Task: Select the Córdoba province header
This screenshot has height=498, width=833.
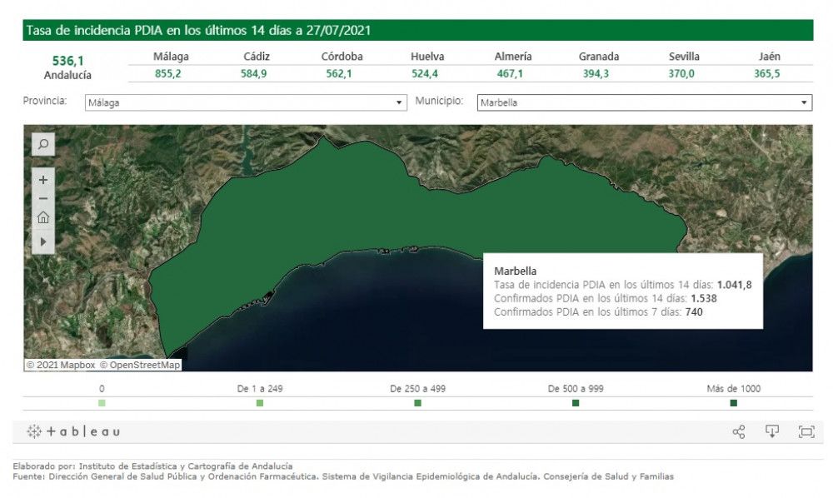Action: coord(342,57)
